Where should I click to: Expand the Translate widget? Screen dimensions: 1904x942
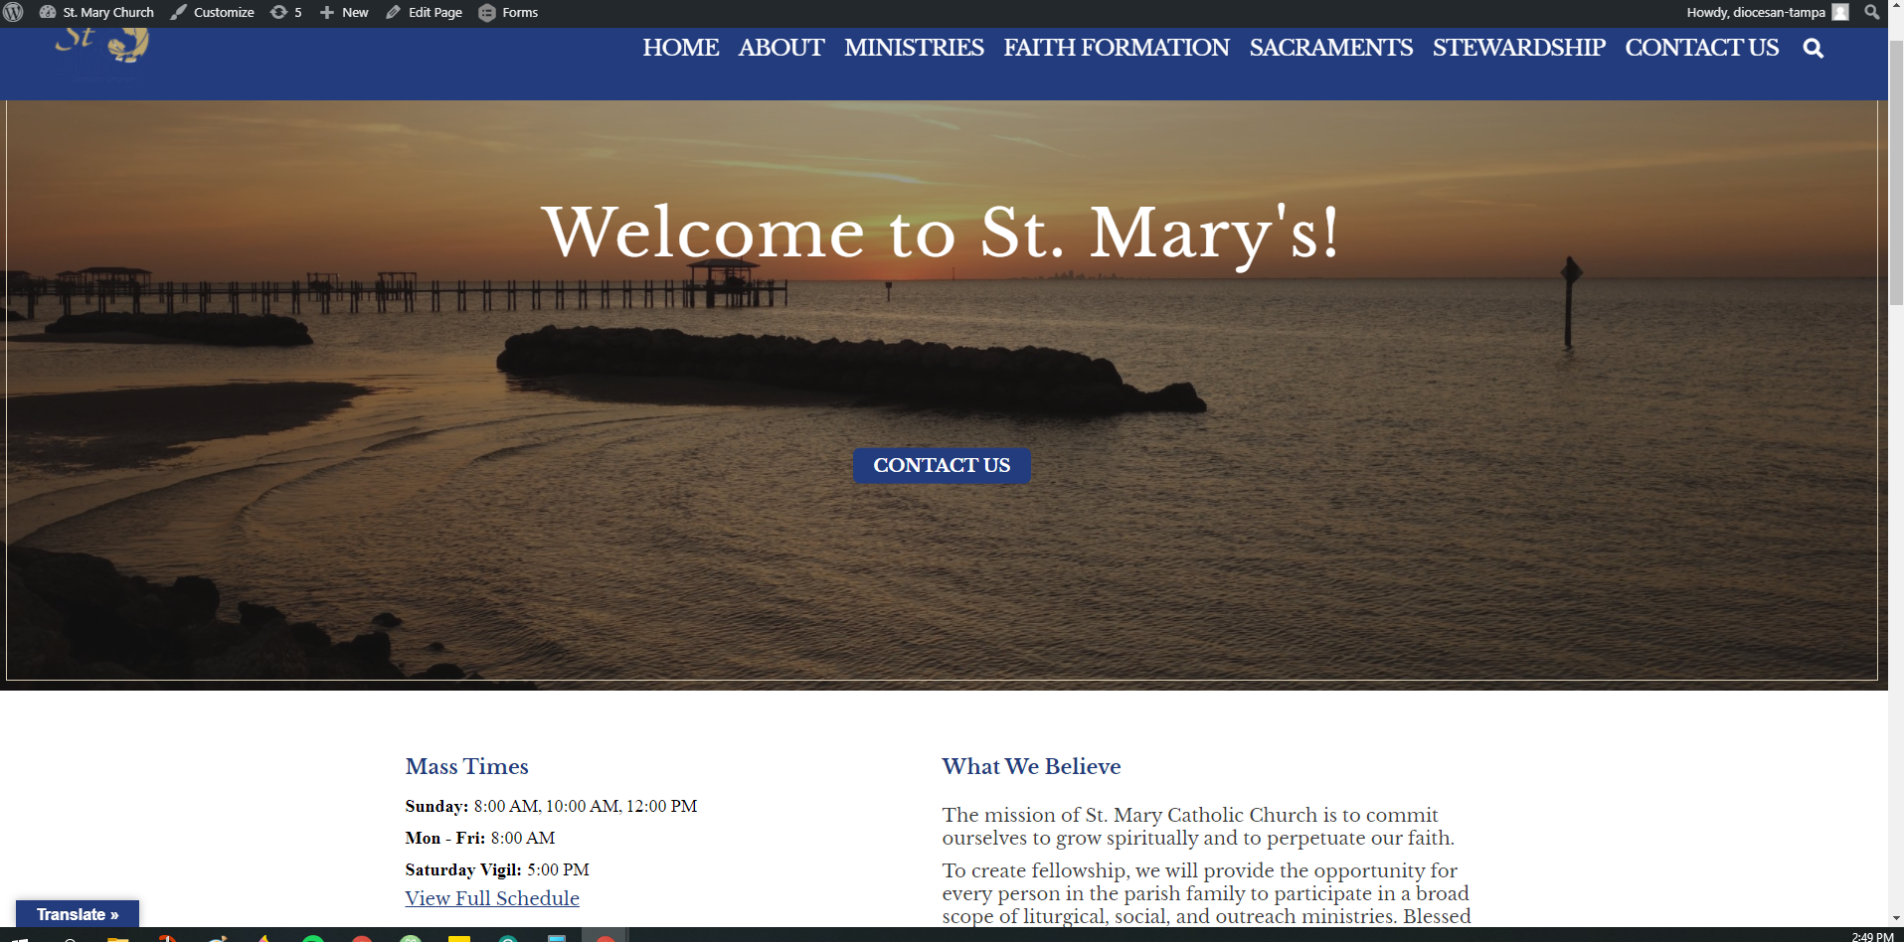click(78, 914)
